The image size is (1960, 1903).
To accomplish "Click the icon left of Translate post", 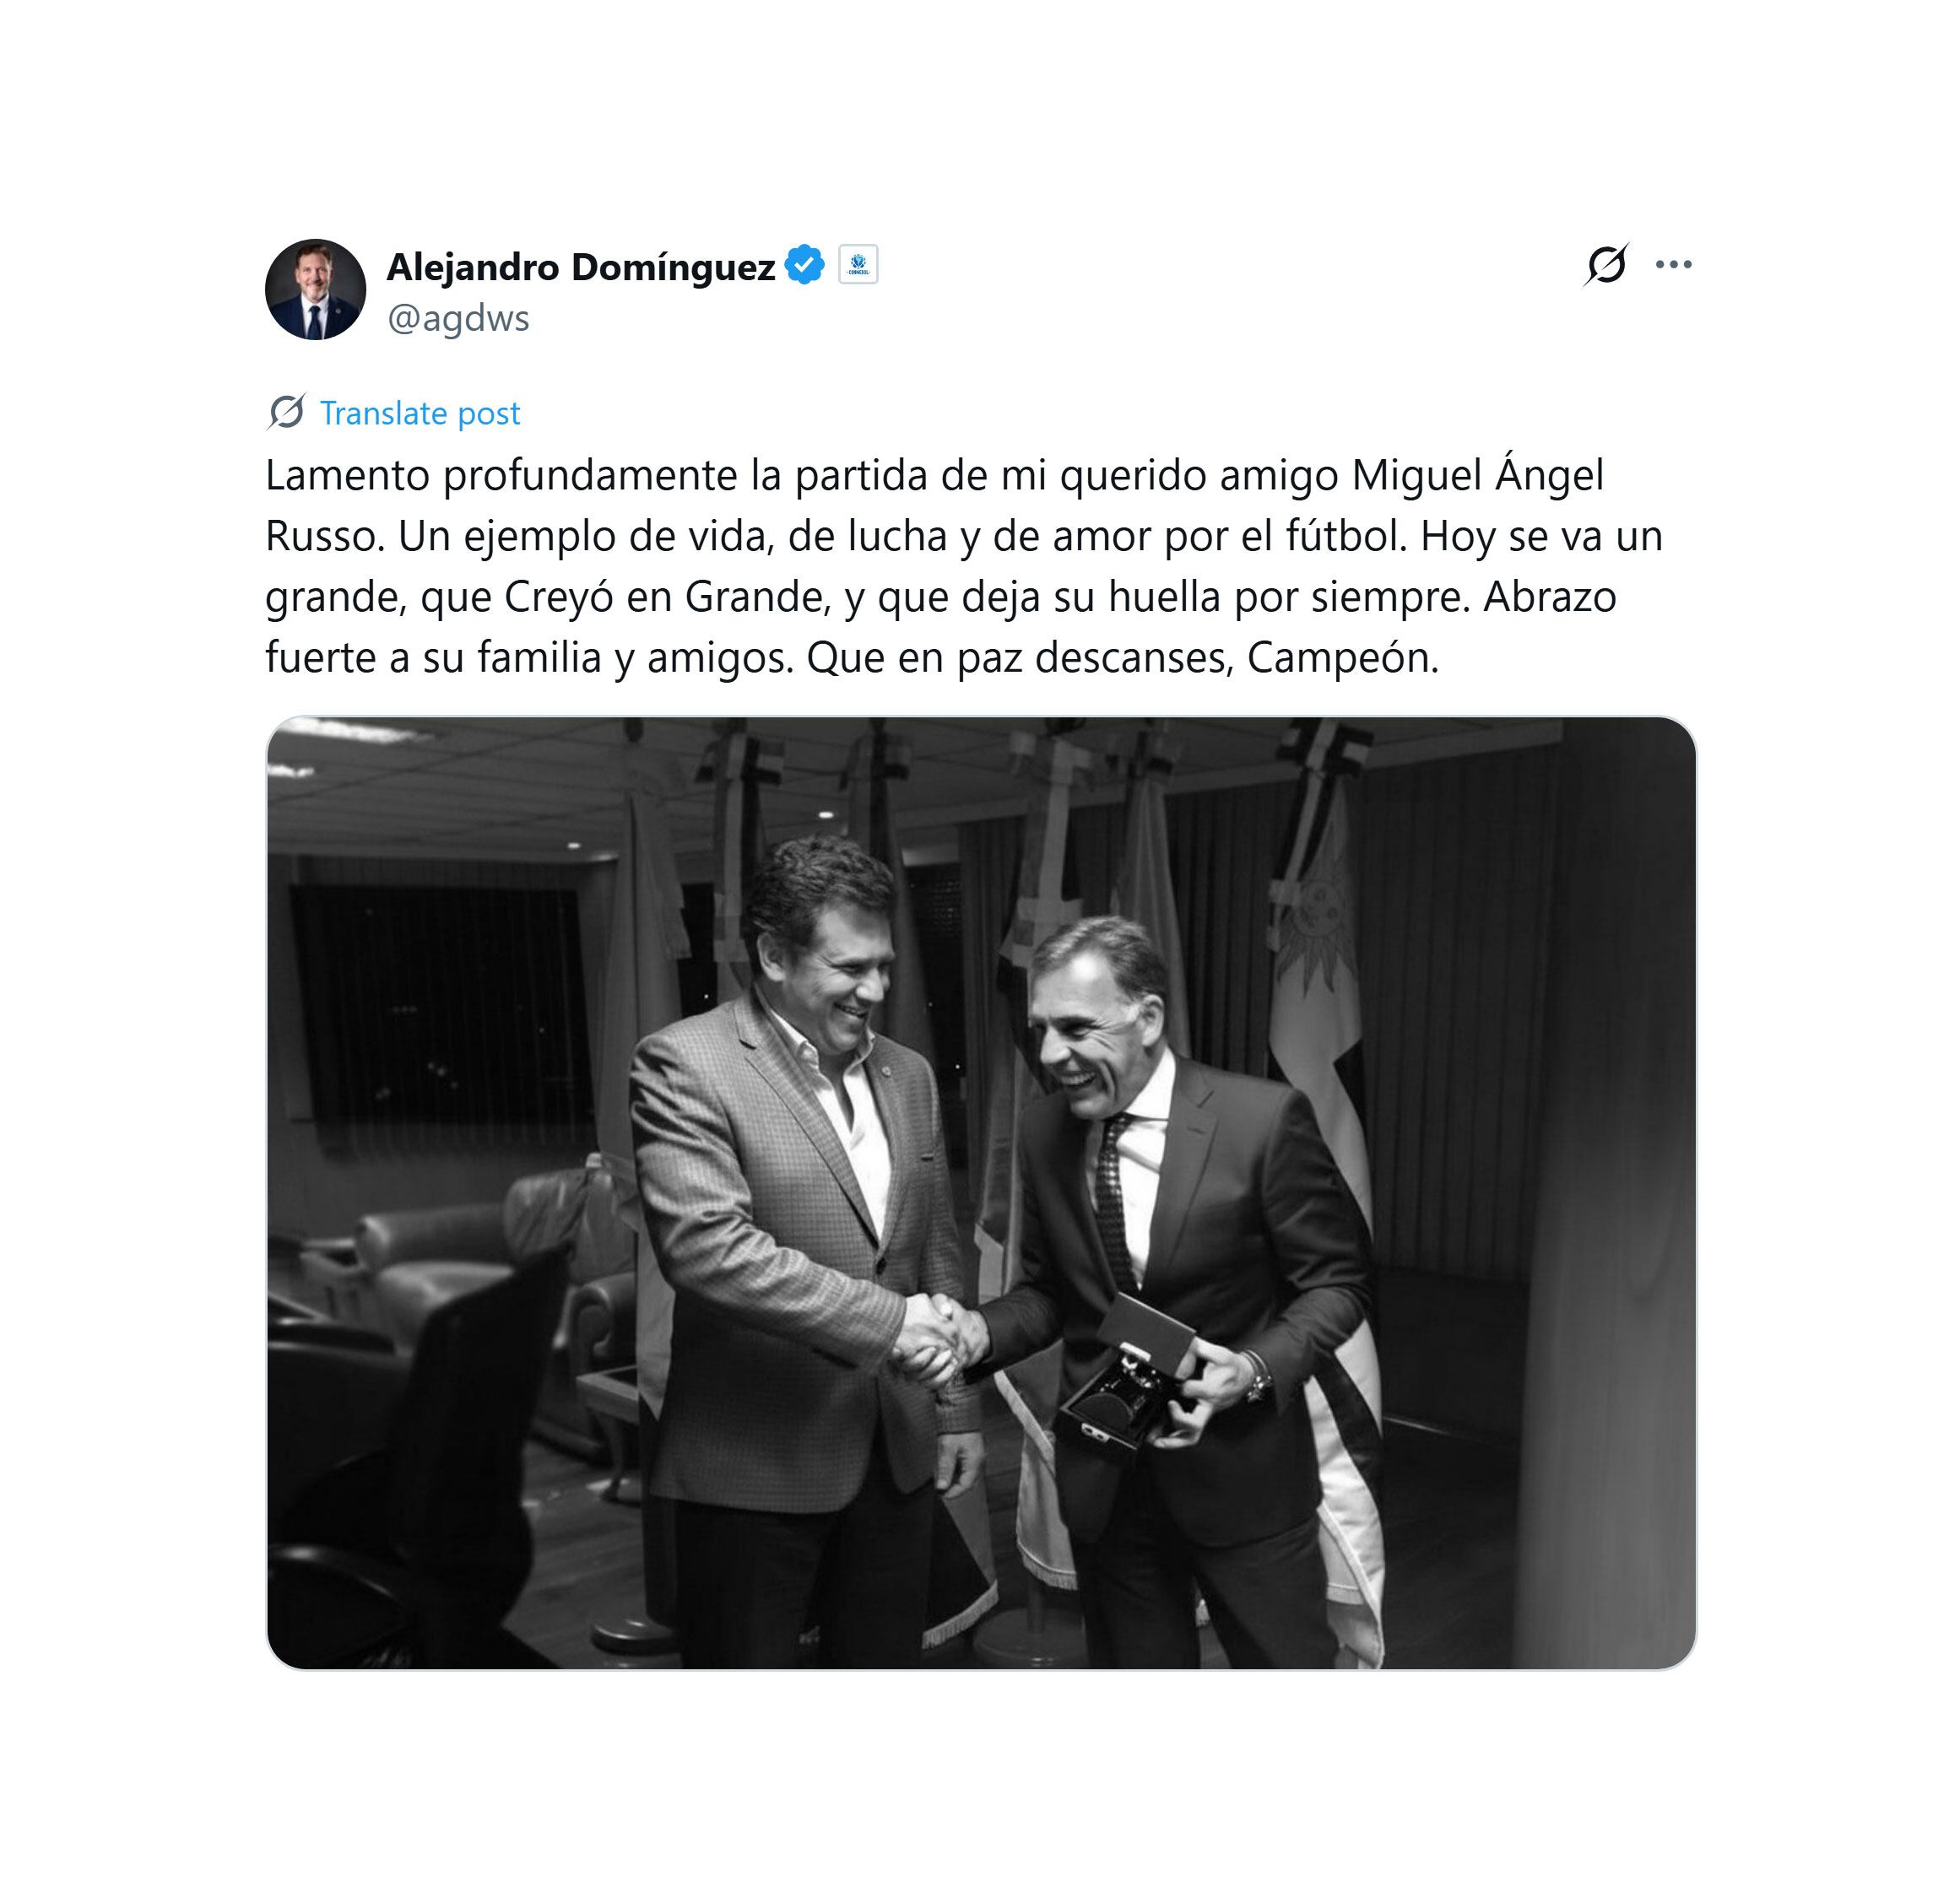I will [286, 412].
